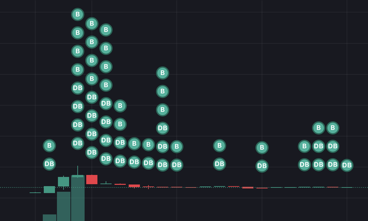The image size is (368, 221).
Task: Select the DB directly under the three stacked mid-chart B's
Action: click(163, 128)
